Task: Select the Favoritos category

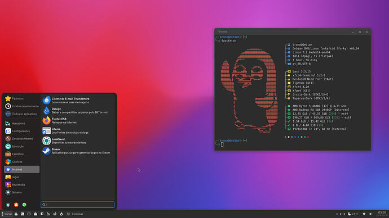Action: click(x=21, y=99)
